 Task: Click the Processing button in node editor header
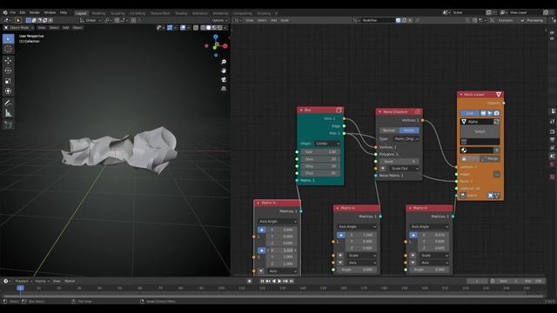[532, 20]
